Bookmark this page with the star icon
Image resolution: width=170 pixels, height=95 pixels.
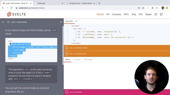tap(143, 8)
